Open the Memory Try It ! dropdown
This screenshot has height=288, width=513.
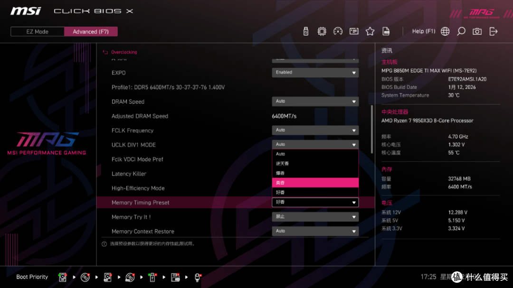(315, 217)
